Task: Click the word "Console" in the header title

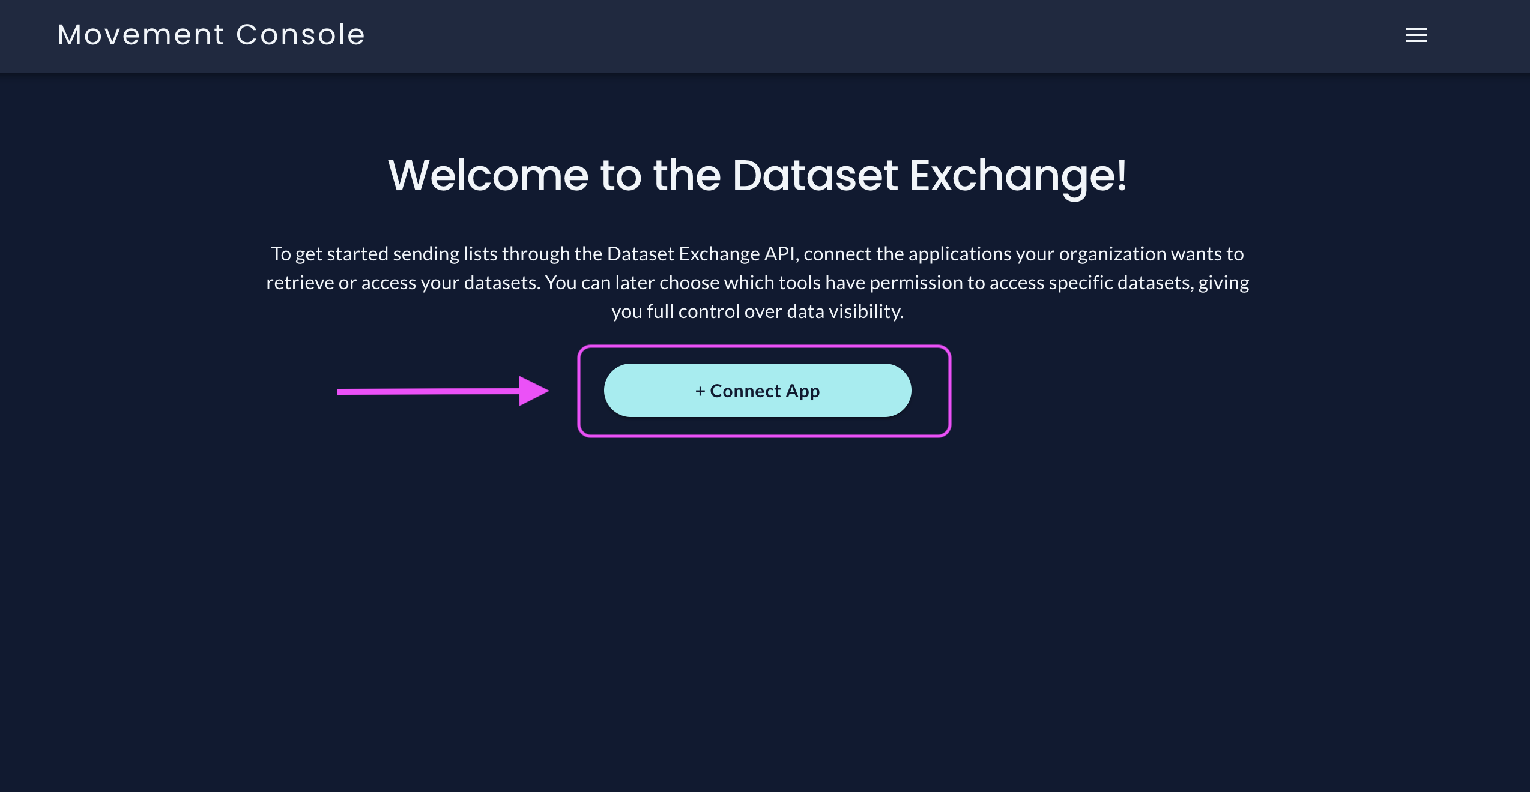Action: (x=301, y=35)
